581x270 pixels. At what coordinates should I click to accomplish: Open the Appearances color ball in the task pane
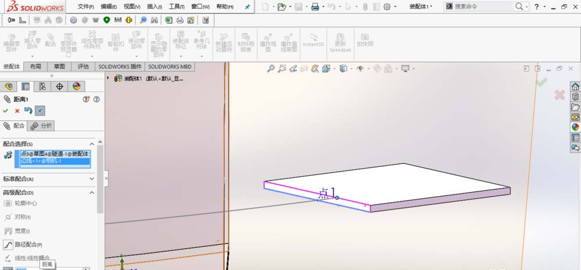pyautogui.click(x=575, y=127)
